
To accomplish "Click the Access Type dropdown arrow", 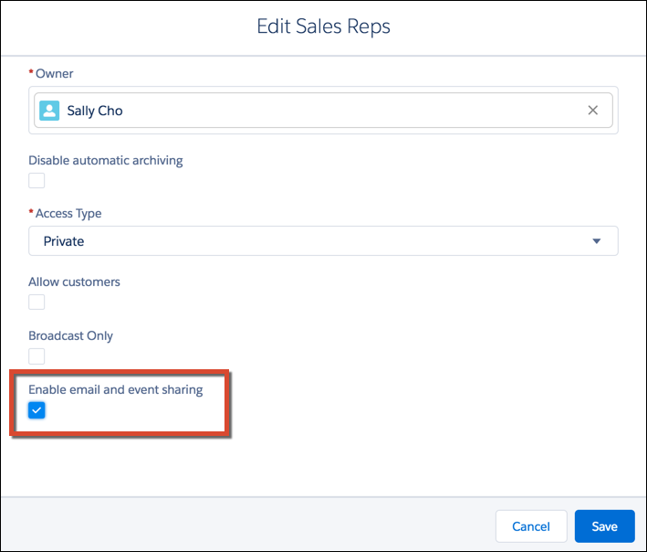I will point(597,241).
